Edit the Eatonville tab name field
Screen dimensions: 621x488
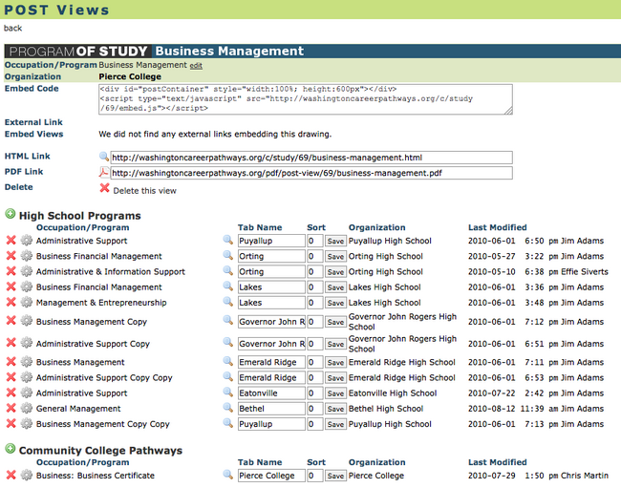tap(271, 393)
